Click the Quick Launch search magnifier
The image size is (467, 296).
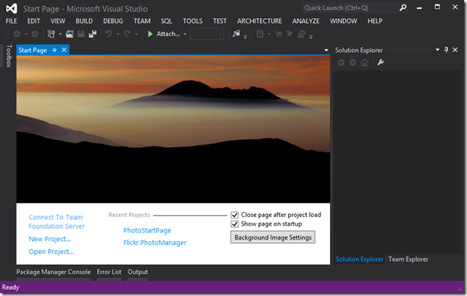click(402, 8)
